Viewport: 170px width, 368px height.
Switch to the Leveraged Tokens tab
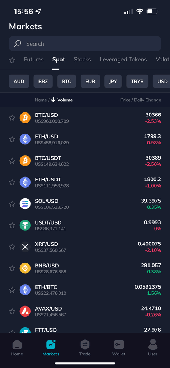click(x=123, y=60)
